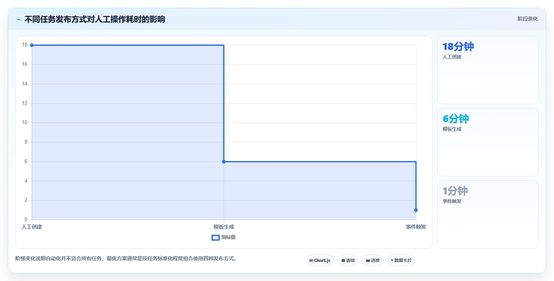This screenshot has height=281, width=554.
Task: Click the 人工创建 x-axis label
Action: pyautogui.click(x=32, y=227)
